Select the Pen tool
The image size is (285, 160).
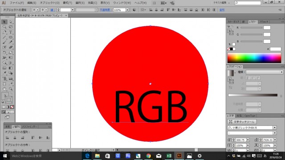[x=4, y=32]
